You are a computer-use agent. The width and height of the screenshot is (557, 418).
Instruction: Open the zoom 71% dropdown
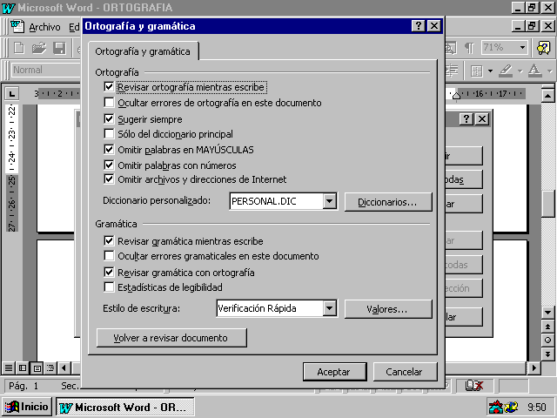(x=522, y=47)
